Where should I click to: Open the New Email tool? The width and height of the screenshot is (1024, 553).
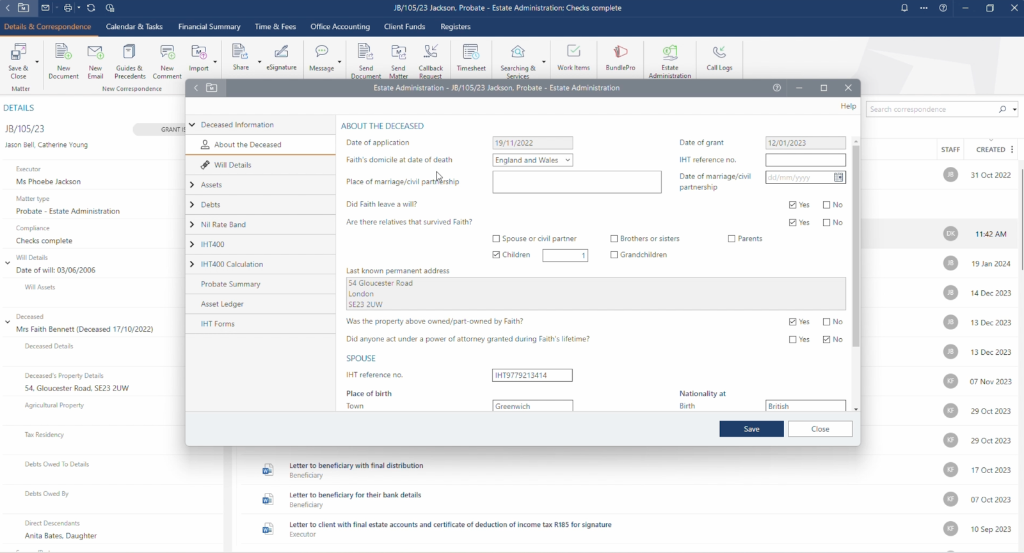95,61
